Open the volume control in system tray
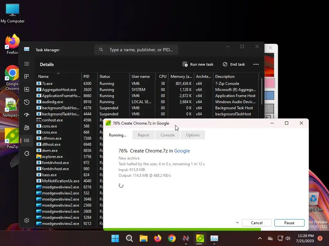 (x=288, y=238)
